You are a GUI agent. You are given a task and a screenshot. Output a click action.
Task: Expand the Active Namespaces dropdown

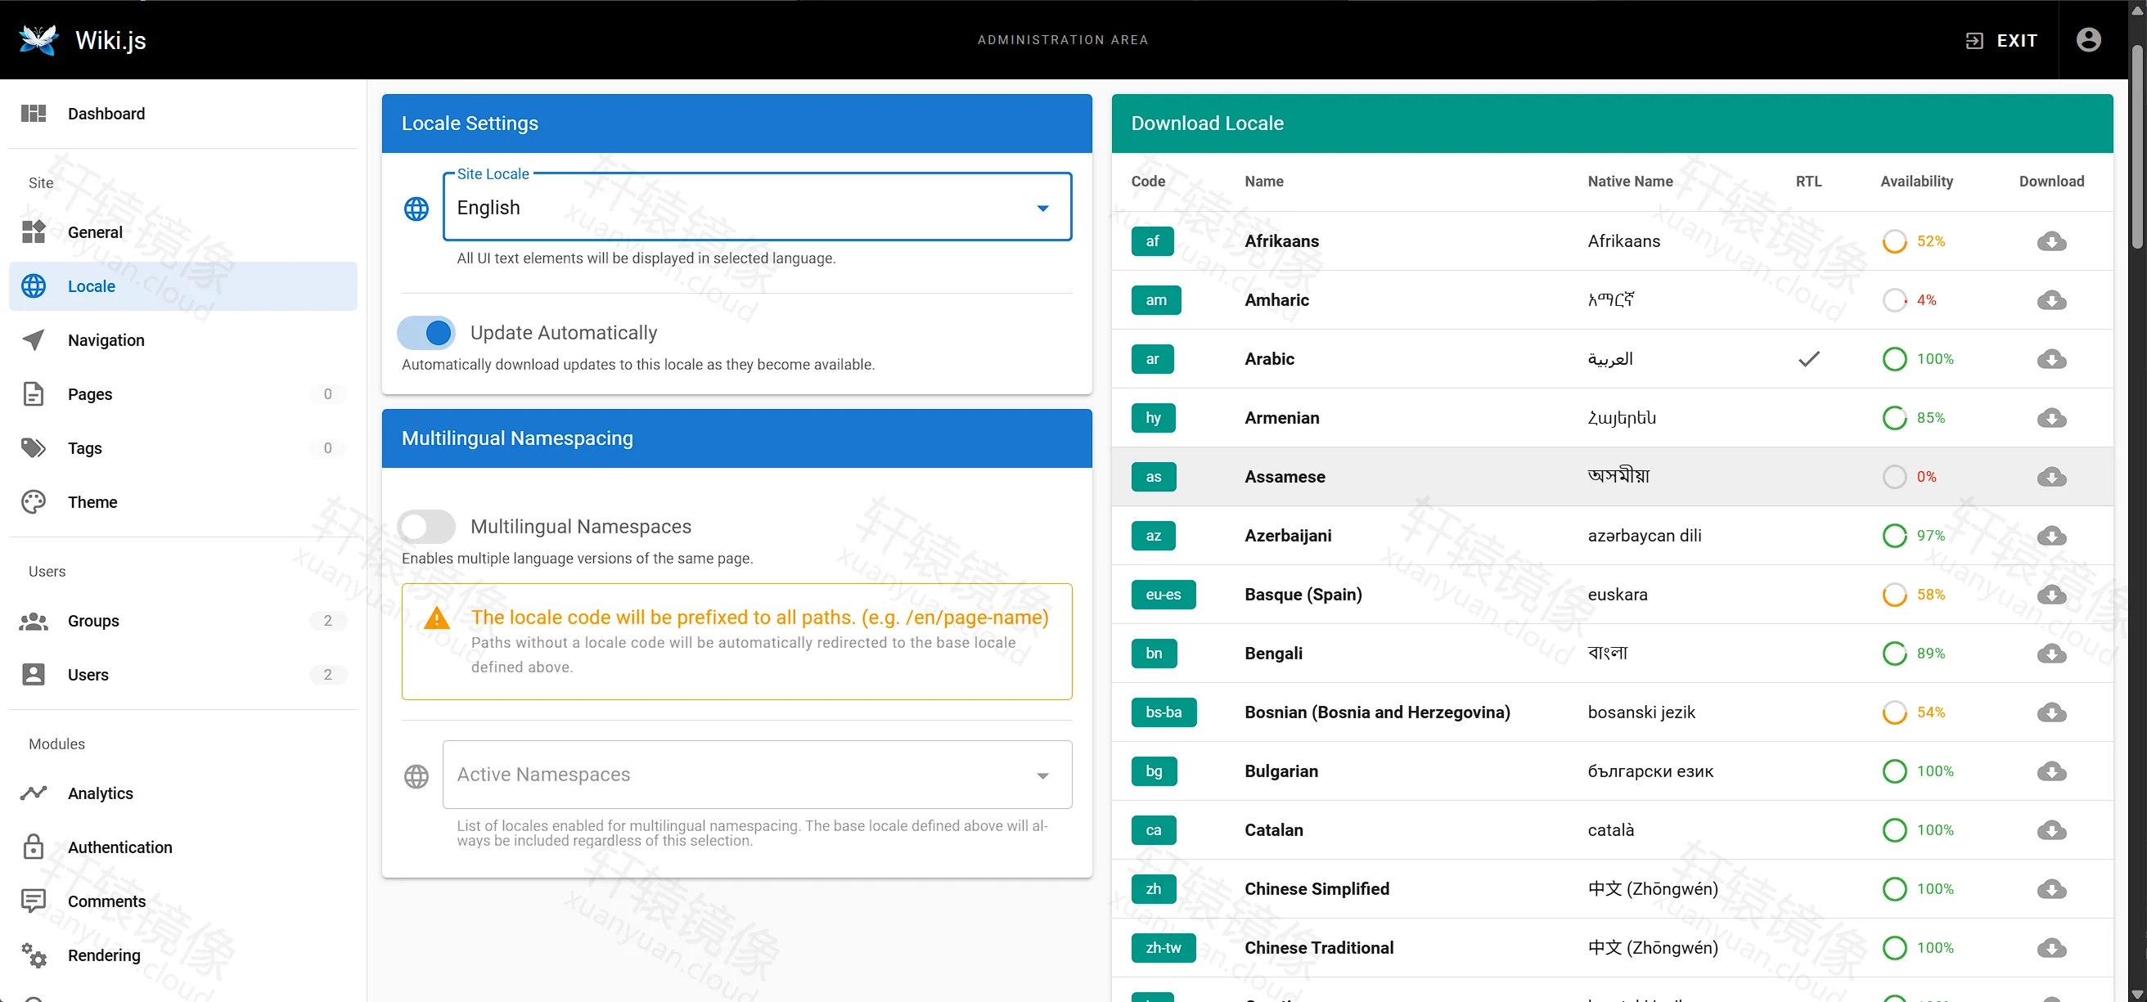coord(757,775)
